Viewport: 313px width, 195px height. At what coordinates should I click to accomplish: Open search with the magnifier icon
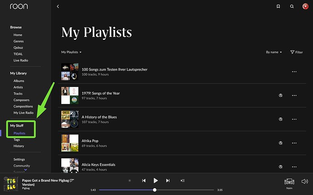click(x=292, y=6)
